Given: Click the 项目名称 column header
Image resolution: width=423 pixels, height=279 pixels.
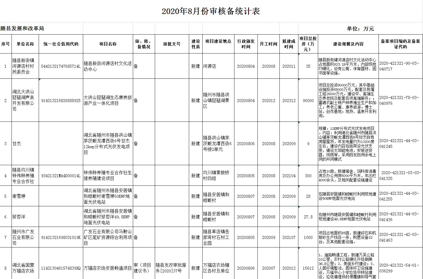Looking at the screenshot, I should [x=108, y=44].
